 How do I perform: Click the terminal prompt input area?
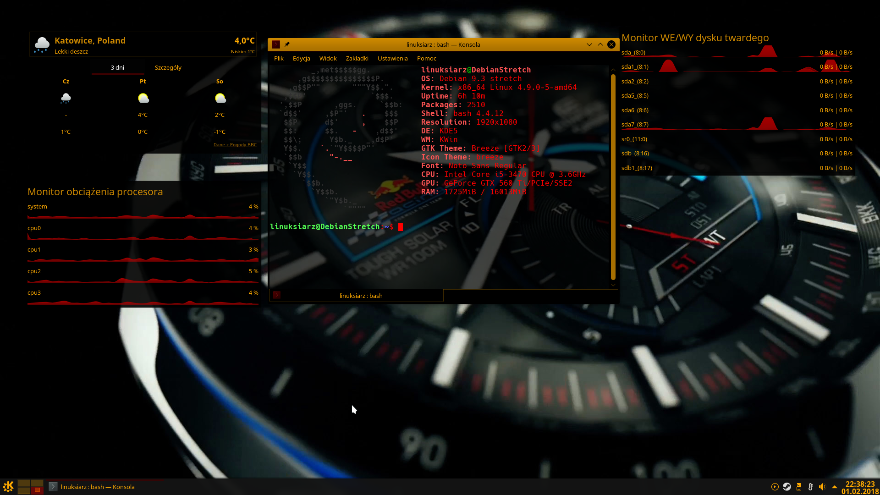tap(401, 226)
